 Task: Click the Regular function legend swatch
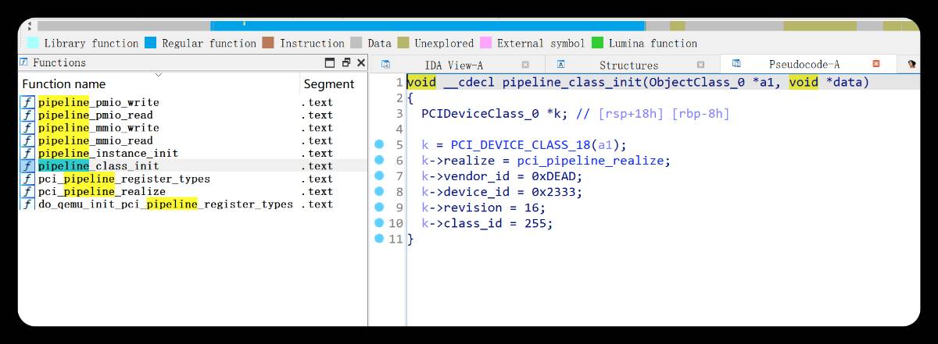click(151, 43)
